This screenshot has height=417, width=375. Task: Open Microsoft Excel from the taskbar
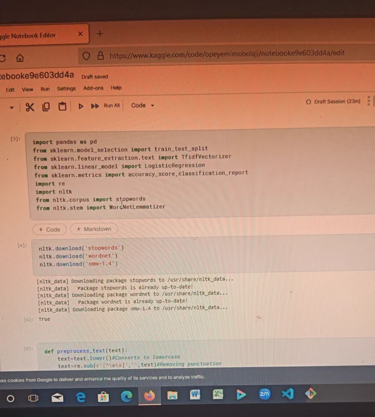[x=218, y=394]
